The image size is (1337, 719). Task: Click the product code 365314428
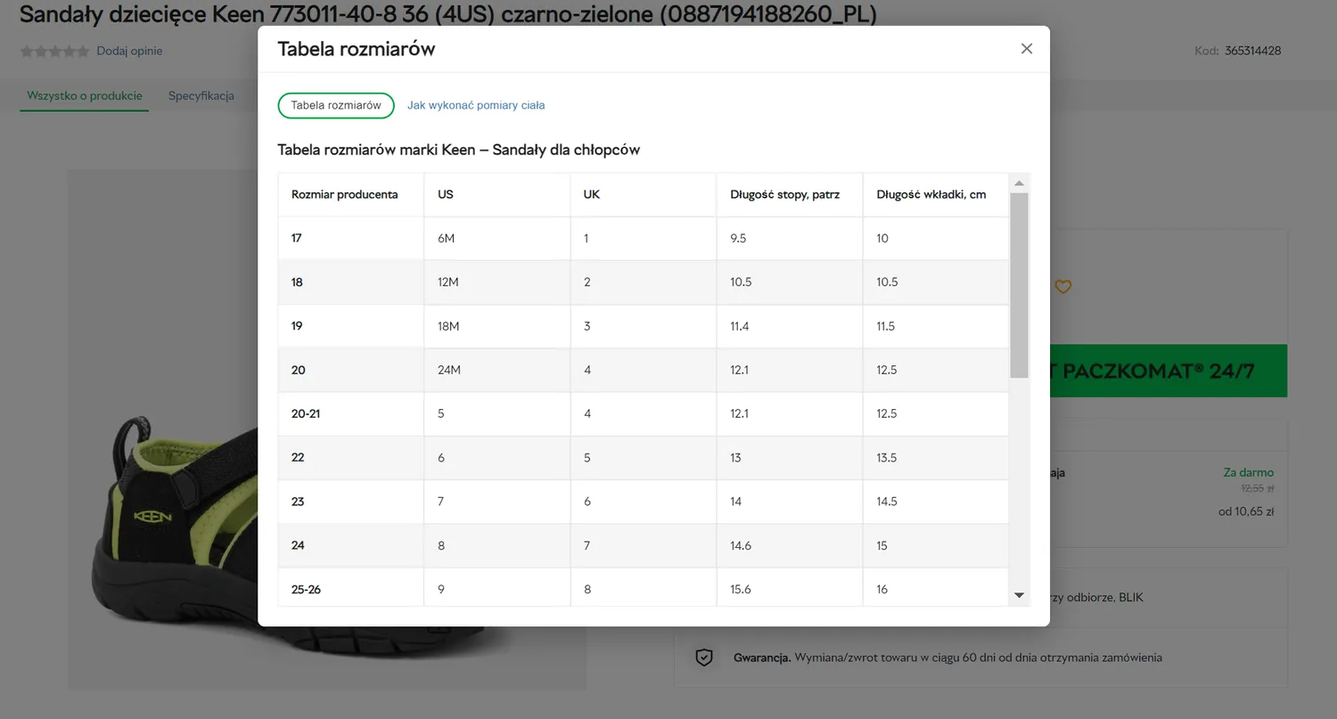click(1253, 51)
